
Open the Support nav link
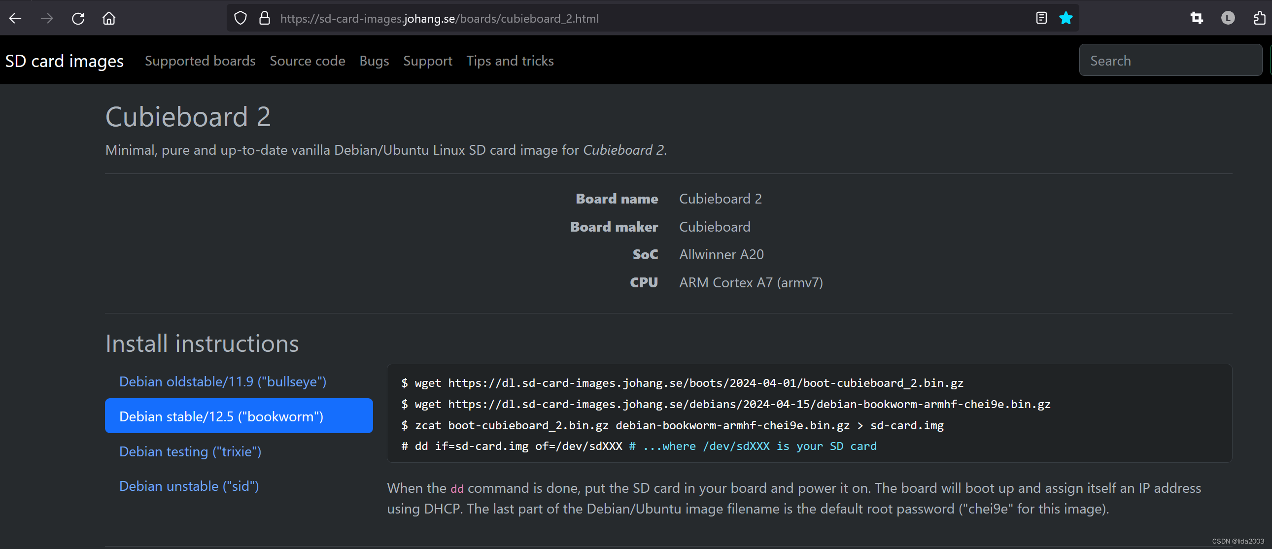428,61
